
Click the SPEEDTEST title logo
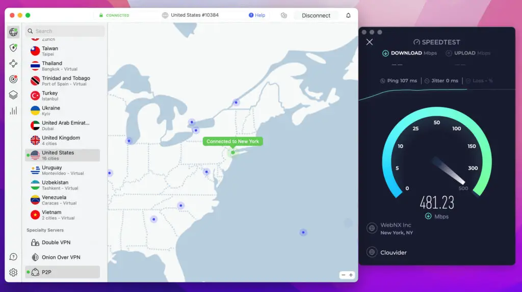pyautogui.click(x=437, y=42)
